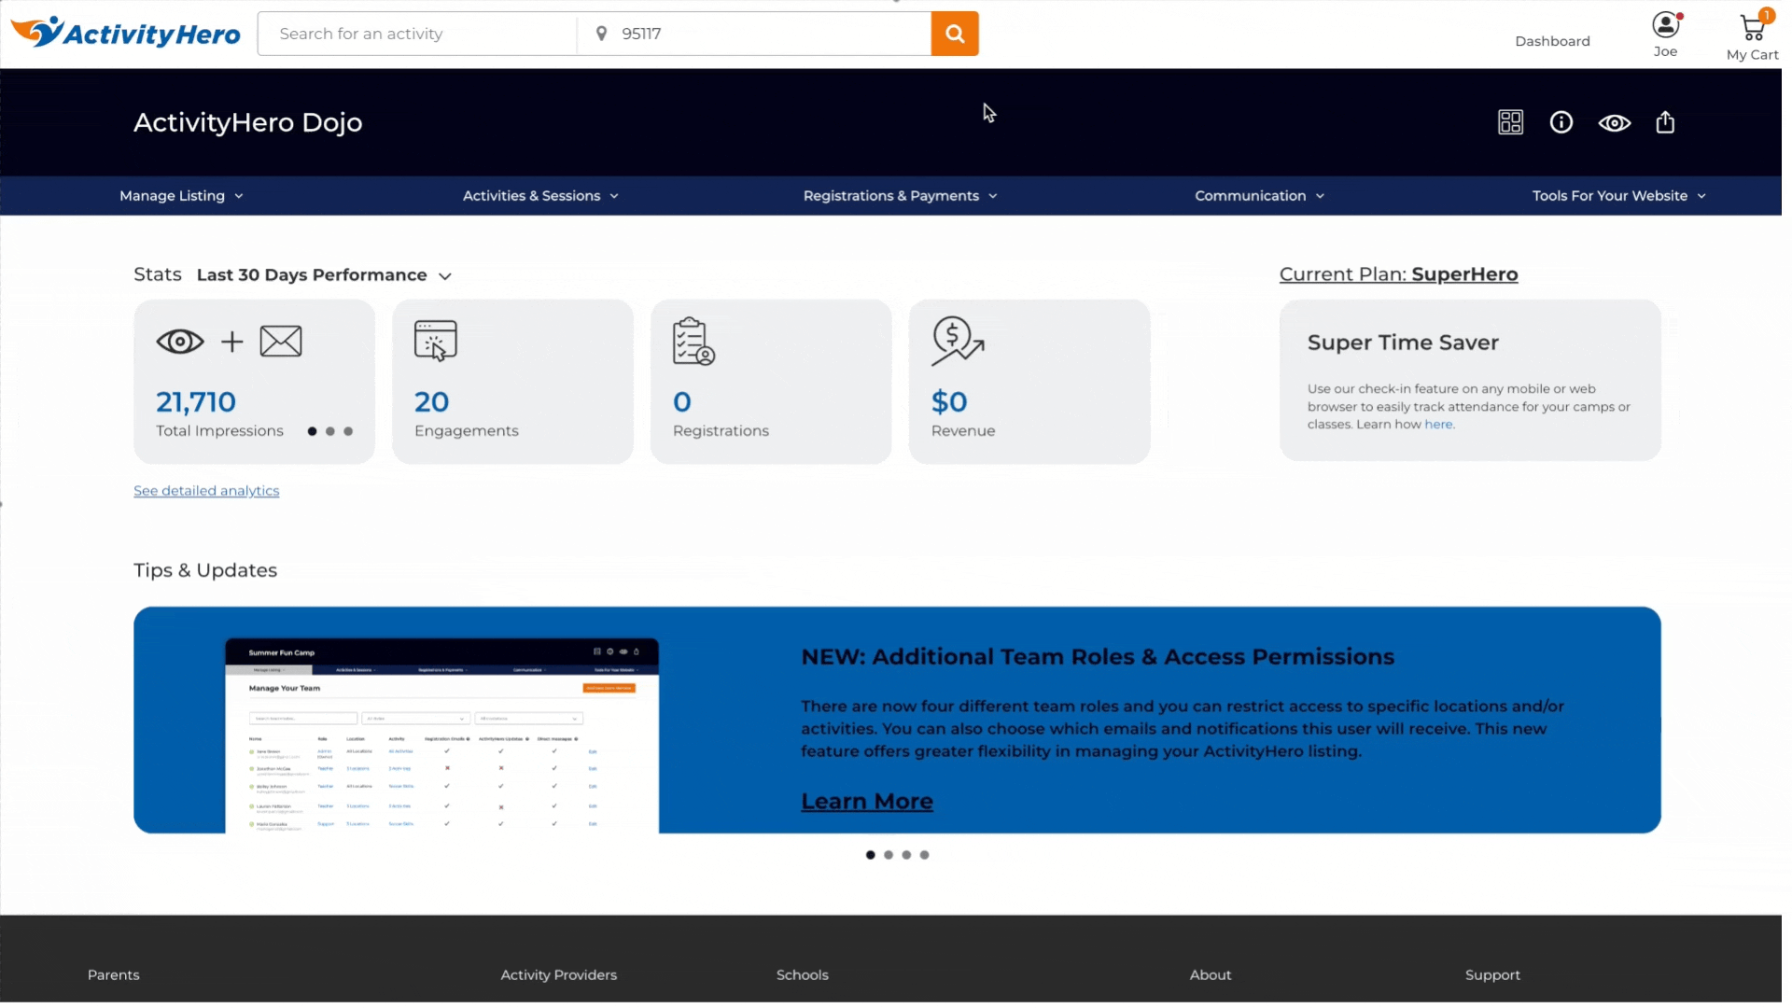The image size is (1792, 1008).
Task: Click the info circle icon
Action: (1561, 122)
